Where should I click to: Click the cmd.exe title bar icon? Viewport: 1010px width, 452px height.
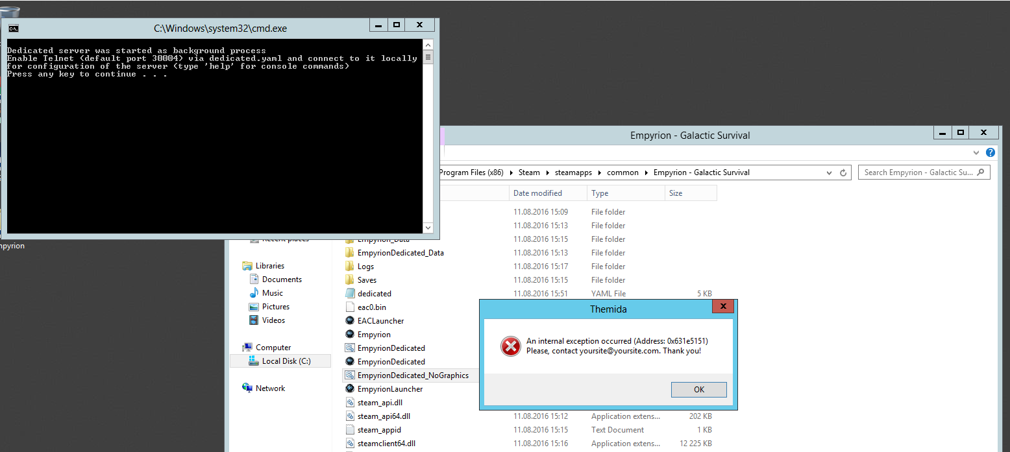[x=13, y=28]
